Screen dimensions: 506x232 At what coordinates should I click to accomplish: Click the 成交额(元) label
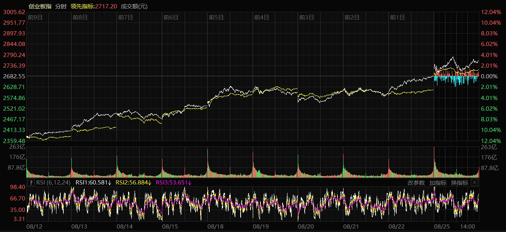pyautogui.click(x=134, y=6)
